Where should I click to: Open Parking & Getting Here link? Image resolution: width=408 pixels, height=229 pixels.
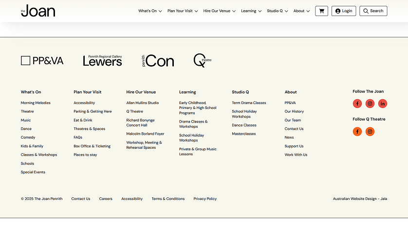[x=93, y=111]
